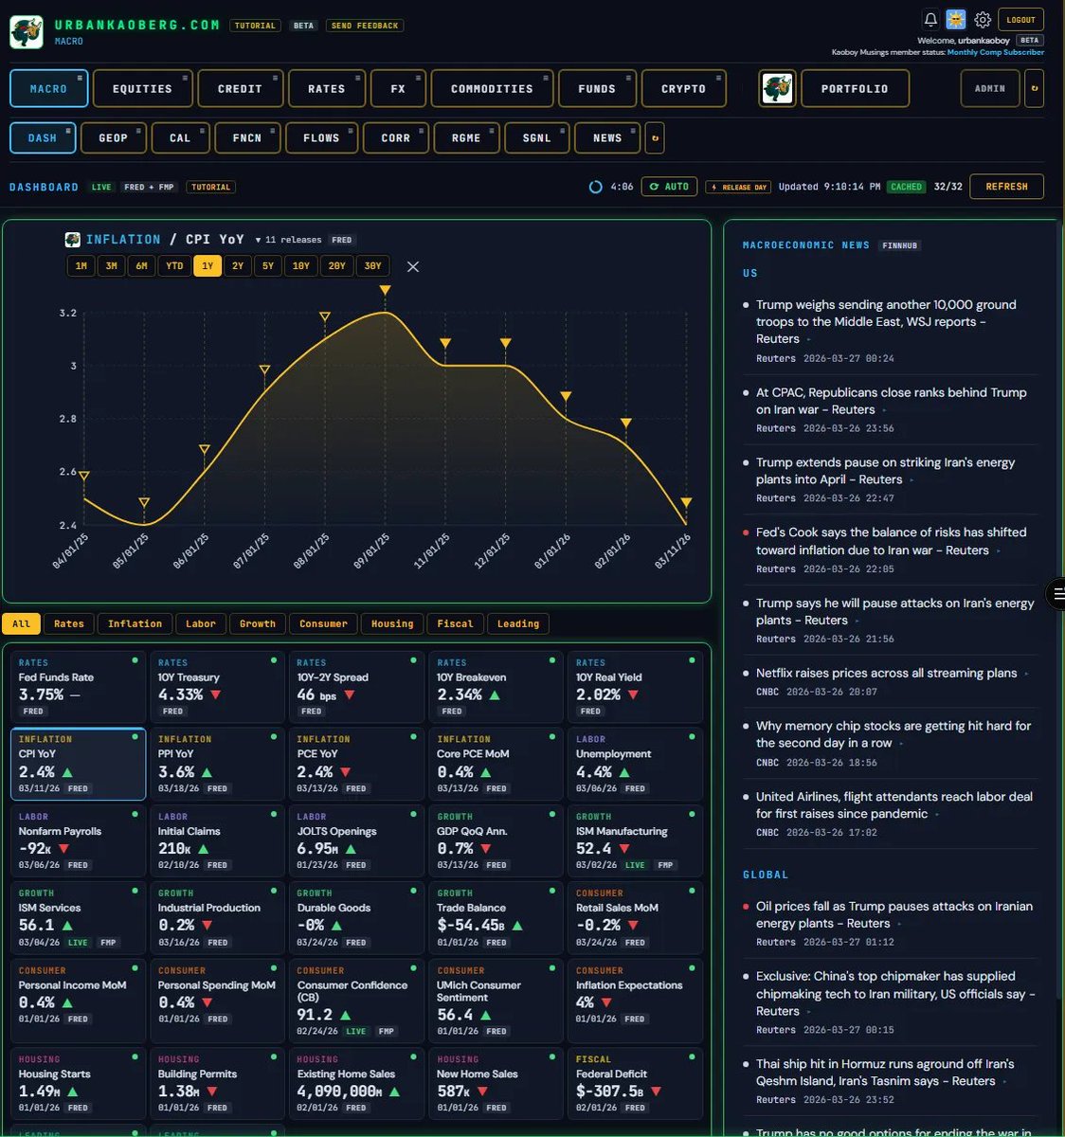Toggle the sun theme icon
Screen dimensions: 1065x1137
point(956,19)
